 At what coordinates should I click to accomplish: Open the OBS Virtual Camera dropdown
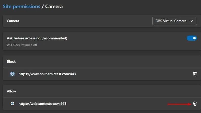[175, 21]
